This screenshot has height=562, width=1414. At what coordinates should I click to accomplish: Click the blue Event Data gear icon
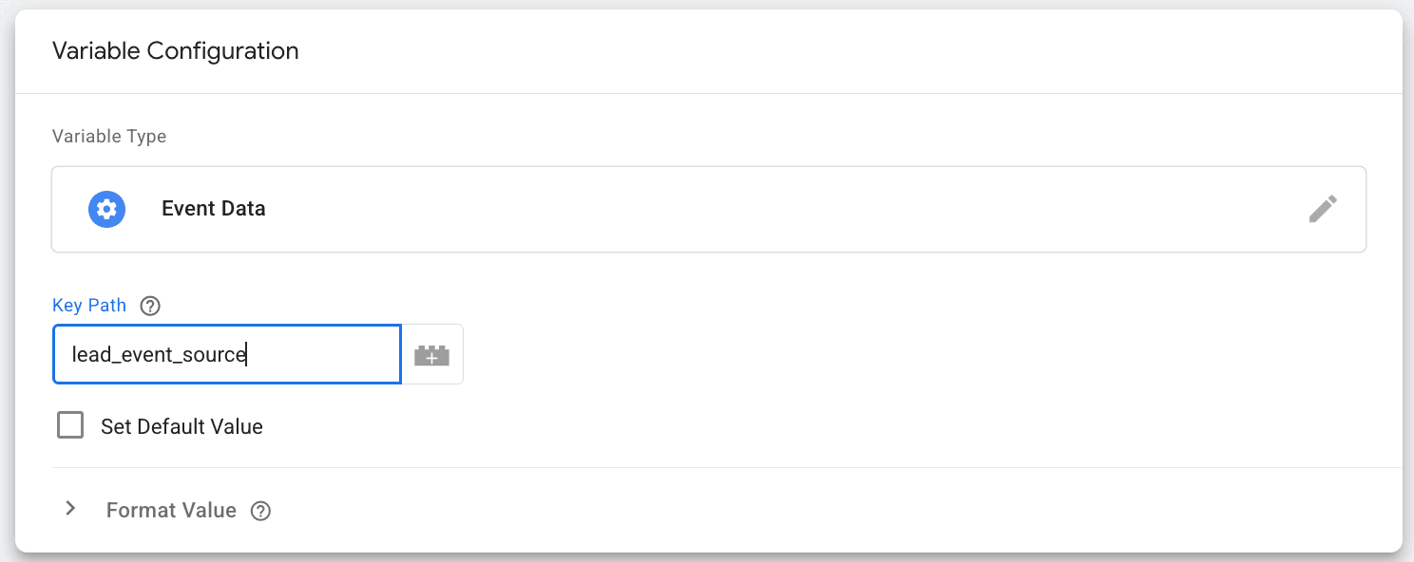(107, 209)
